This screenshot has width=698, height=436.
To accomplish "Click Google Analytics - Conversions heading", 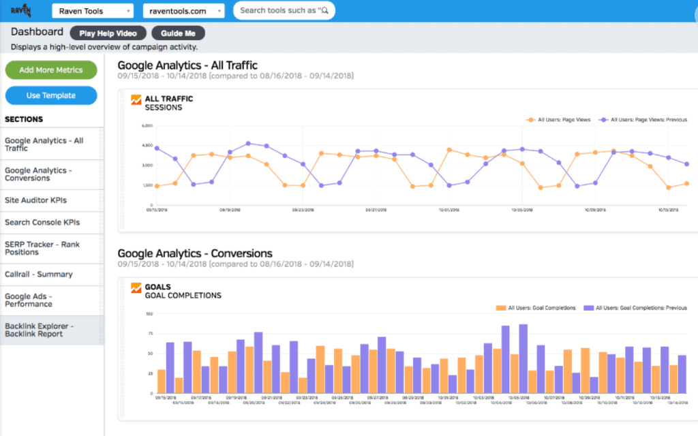I will (x=195, y=253).
